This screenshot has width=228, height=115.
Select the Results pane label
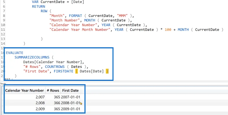tap(3, 84)
